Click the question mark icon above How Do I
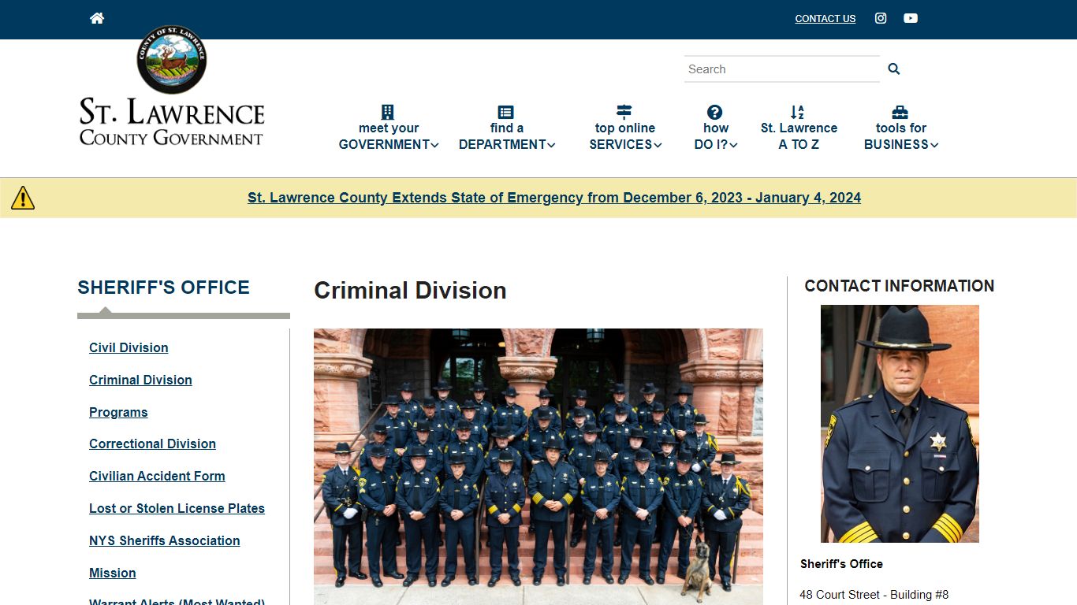This screenshot has width=1077, height=605. click(715, 112)
